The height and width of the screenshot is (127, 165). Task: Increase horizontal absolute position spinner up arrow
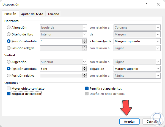tap(84, 40)
